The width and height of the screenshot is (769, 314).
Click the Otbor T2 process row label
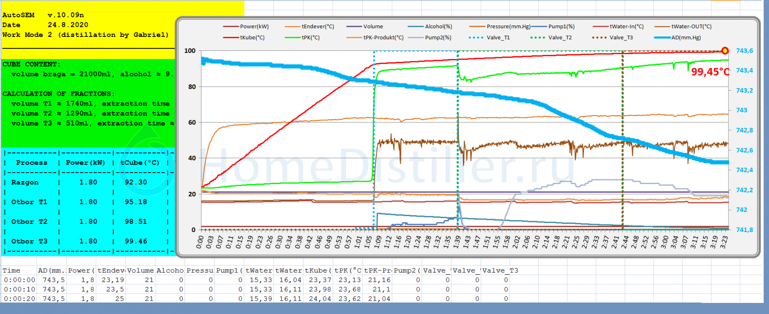(29, 221)
